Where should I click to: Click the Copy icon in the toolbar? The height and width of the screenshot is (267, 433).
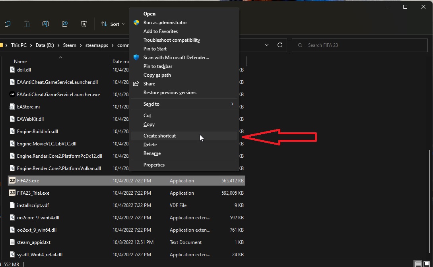tap(8, 24)
